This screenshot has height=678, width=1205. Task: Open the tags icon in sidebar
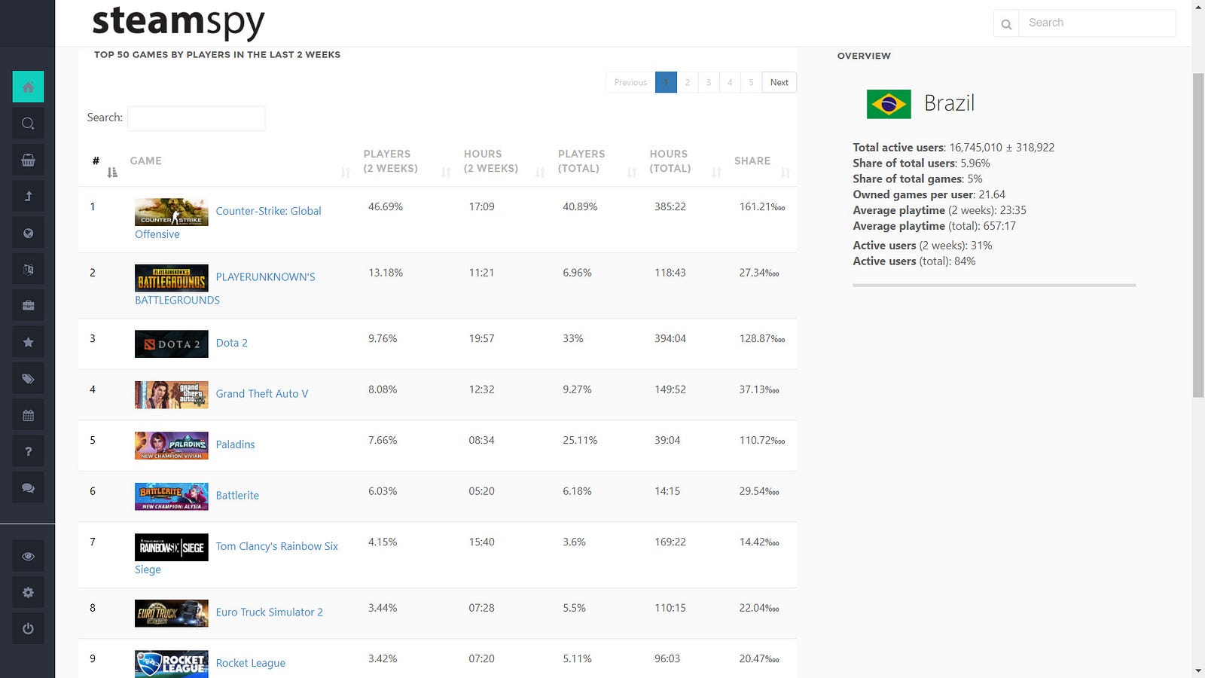tap(28, 378)
